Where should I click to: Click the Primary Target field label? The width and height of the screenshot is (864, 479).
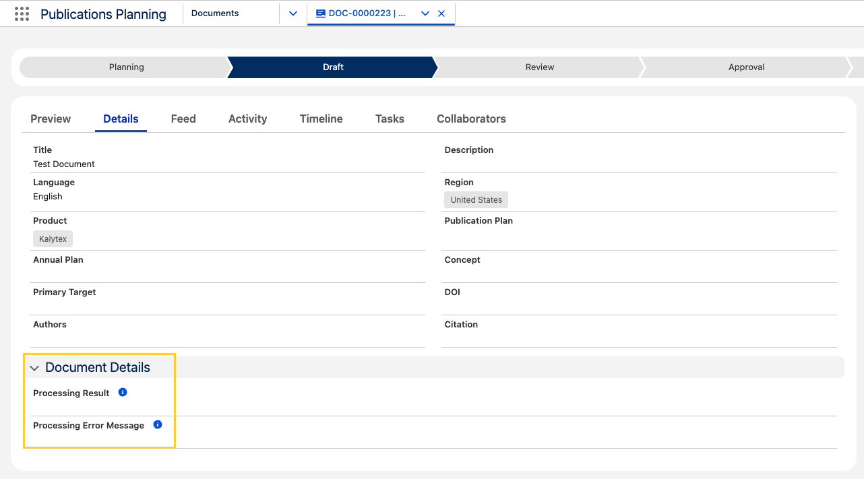pos(65,292)
